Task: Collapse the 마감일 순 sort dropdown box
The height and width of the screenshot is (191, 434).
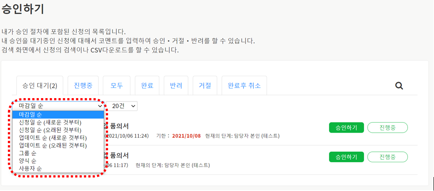Action: click(x=58, y=106)
